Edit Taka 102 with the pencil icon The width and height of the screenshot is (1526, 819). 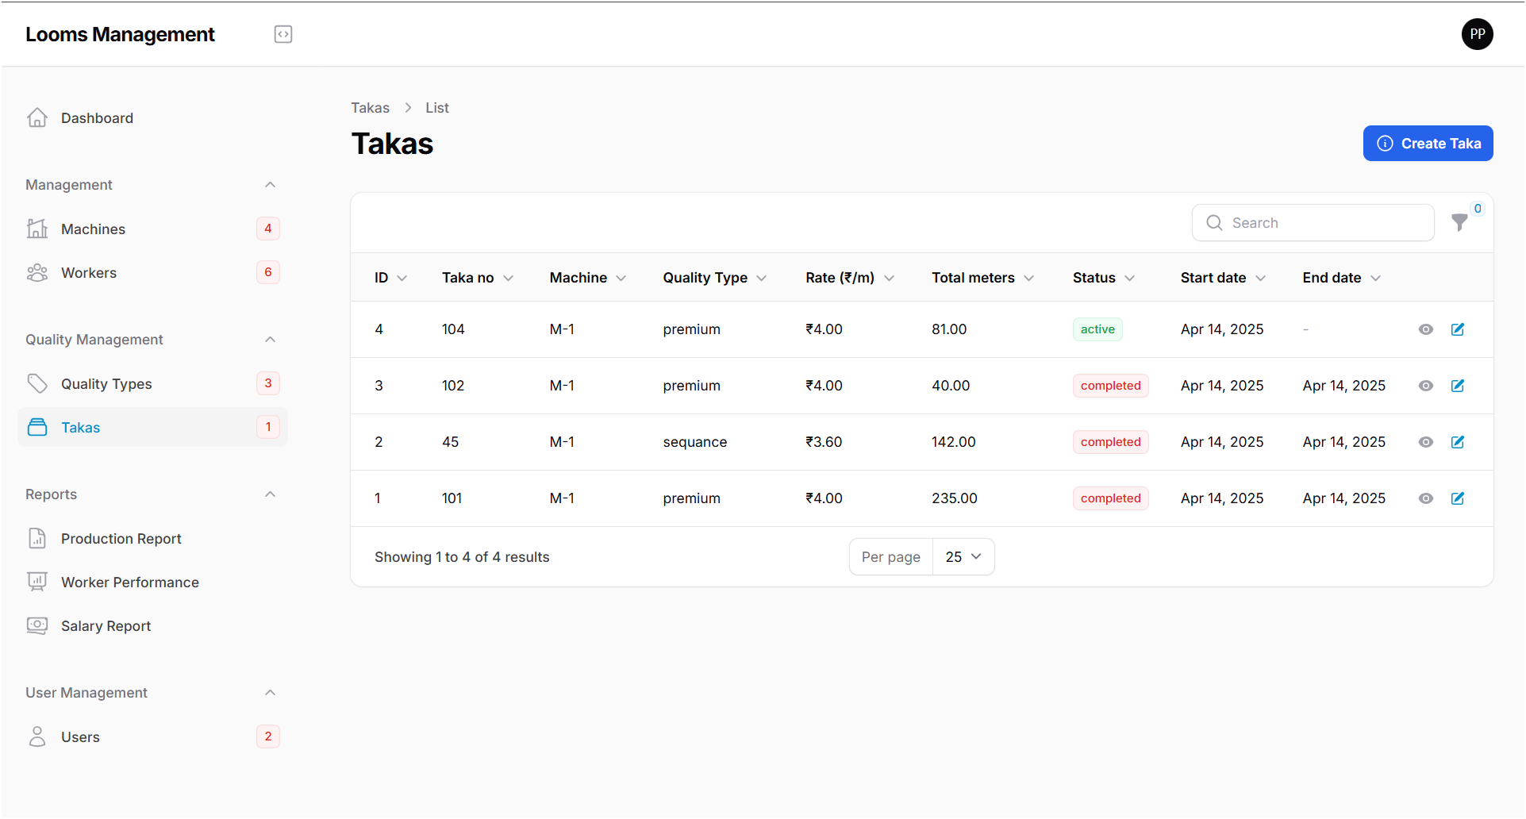(1459, 386)
